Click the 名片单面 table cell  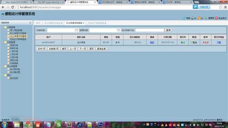(x=81, y=42)
